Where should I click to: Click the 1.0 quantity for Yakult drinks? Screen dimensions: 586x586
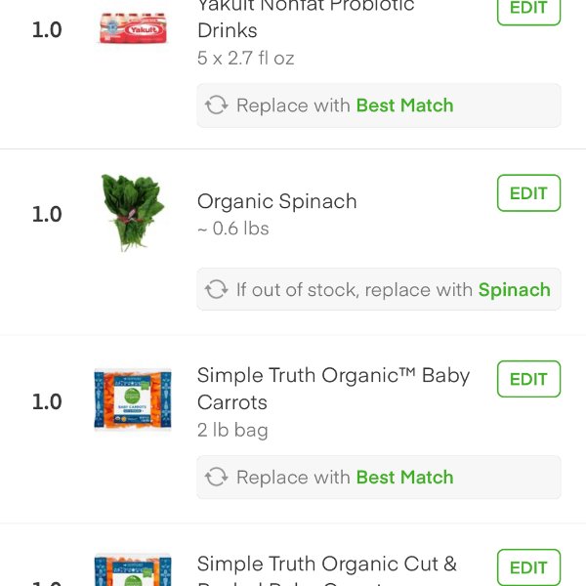coord(47,29)
